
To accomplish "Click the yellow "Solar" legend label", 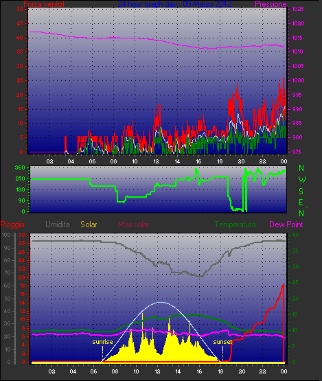I will (89, 224).
